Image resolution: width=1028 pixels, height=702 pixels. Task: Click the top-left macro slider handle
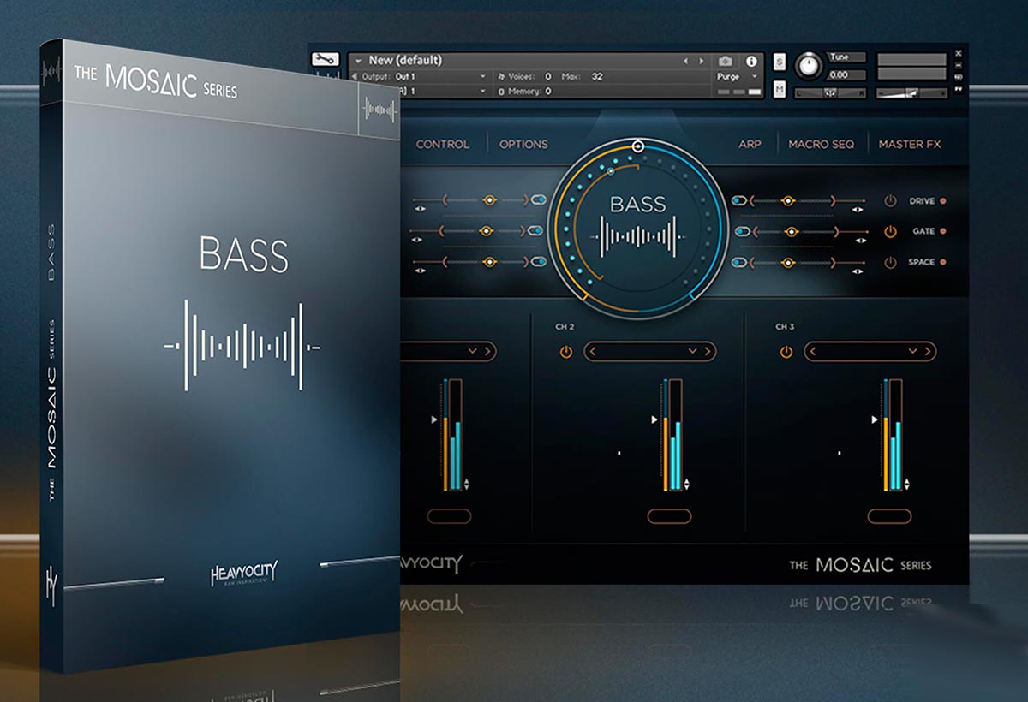pos(489,200)
